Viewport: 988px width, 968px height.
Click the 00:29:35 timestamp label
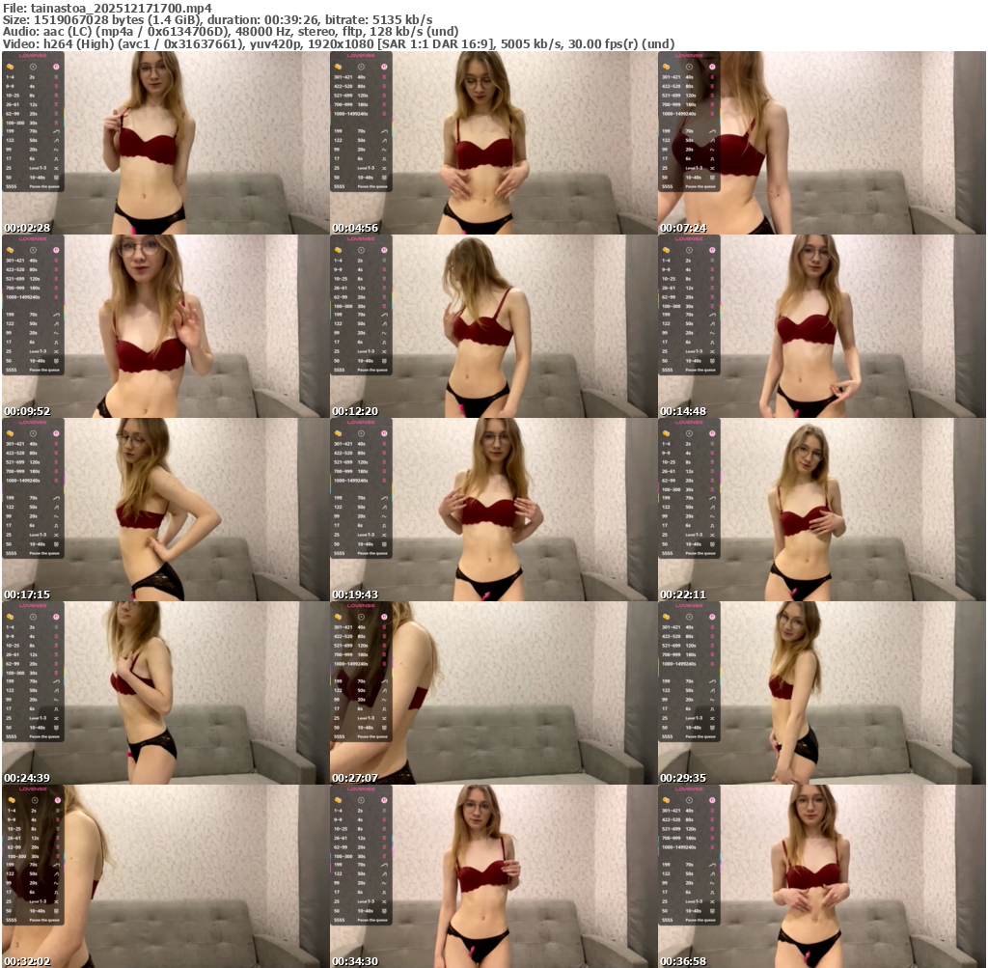click(682, 778)
